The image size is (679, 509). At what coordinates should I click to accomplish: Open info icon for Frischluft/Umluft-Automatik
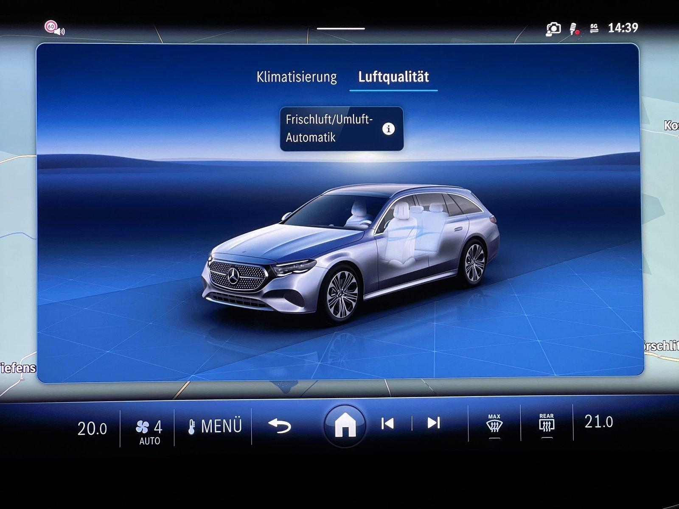point(388,129)
